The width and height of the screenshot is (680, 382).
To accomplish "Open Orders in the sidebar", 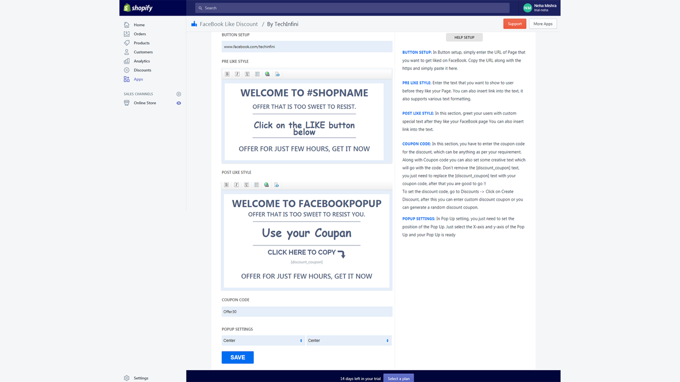I will (140, 34).
